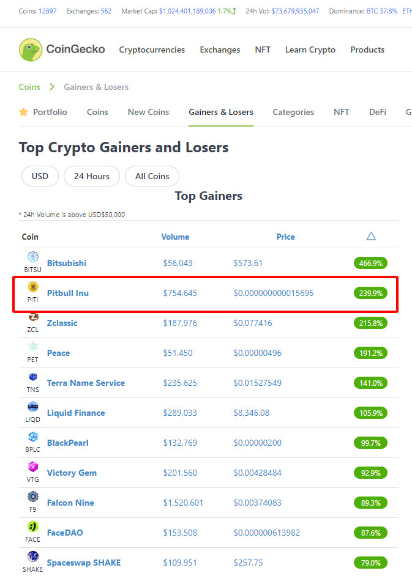Viewport: 412px width, 576px height.
Task: Click the CoinGecko wordmark text
Action: [x=75, y=50]
